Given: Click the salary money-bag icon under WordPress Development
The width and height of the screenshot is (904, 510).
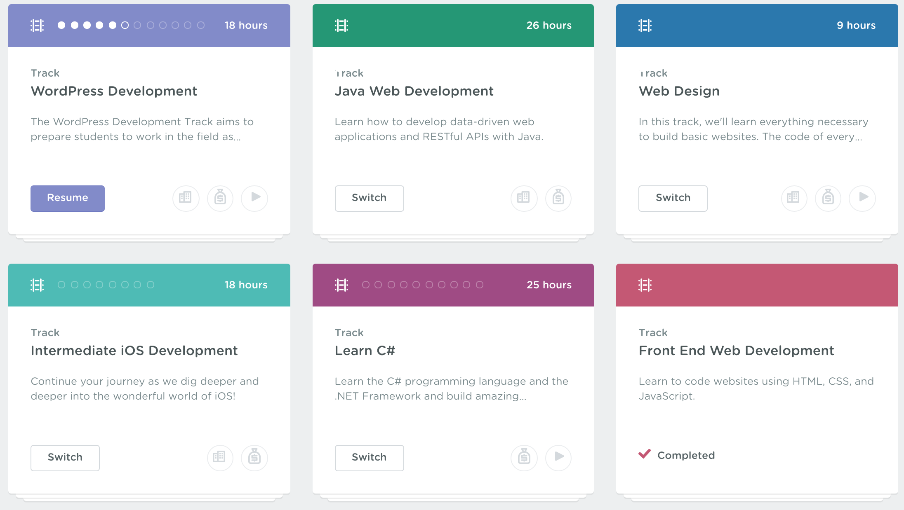Looking at the screenshot, I should (220, 198).
